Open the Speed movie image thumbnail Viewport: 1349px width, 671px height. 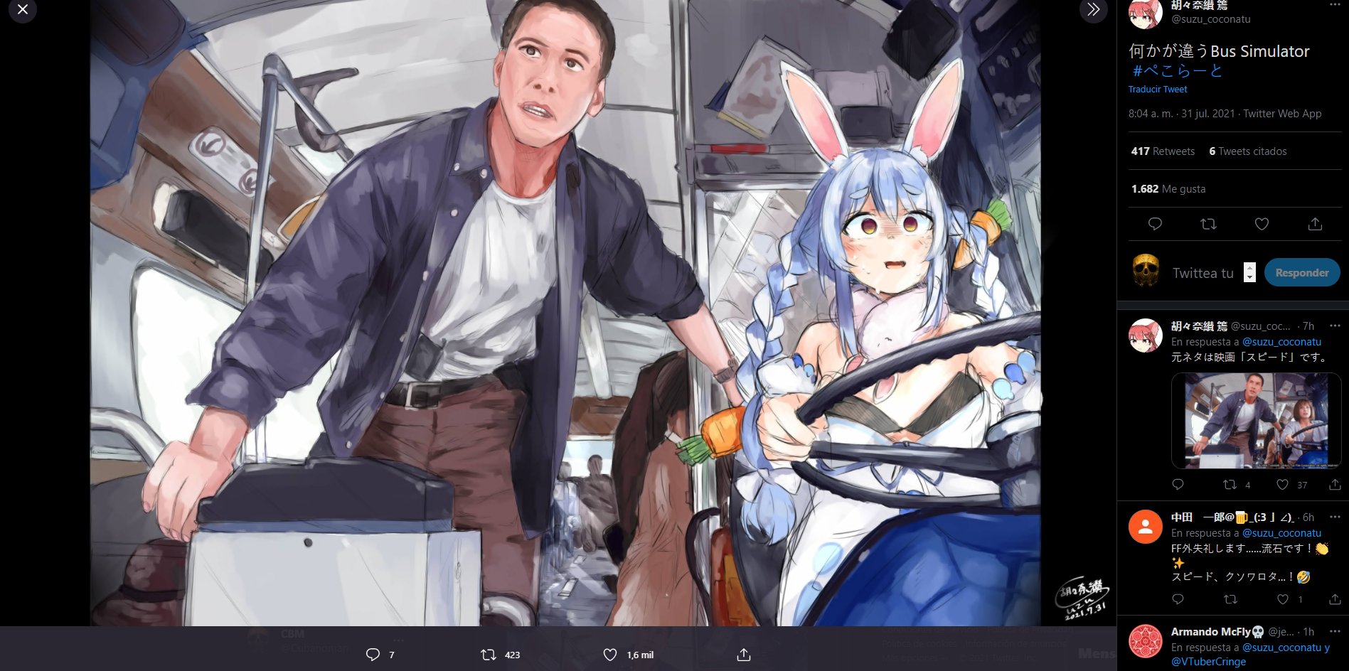coord(1256,420)
